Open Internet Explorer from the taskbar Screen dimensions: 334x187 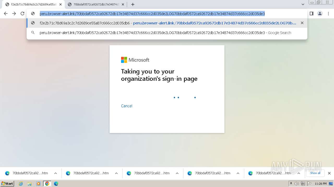coord(21,184)
